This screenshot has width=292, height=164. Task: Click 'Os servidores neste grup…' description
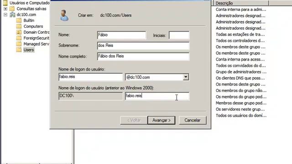[240, 109]
